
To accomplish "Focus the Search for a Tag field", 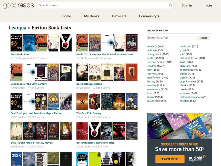I will point(172,38).
